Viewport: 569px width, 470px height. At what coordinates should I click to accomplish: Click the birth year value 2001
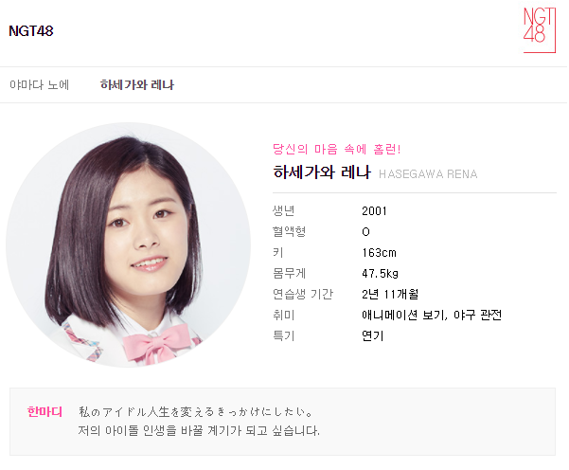[374, 211]
